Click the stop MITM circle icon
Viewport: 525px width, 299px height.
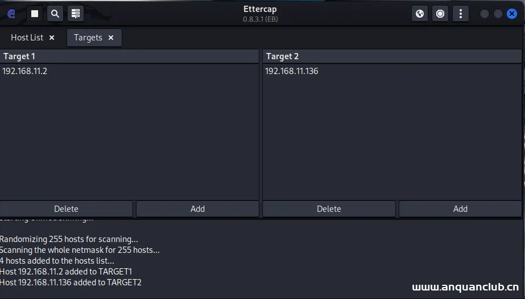440,13
